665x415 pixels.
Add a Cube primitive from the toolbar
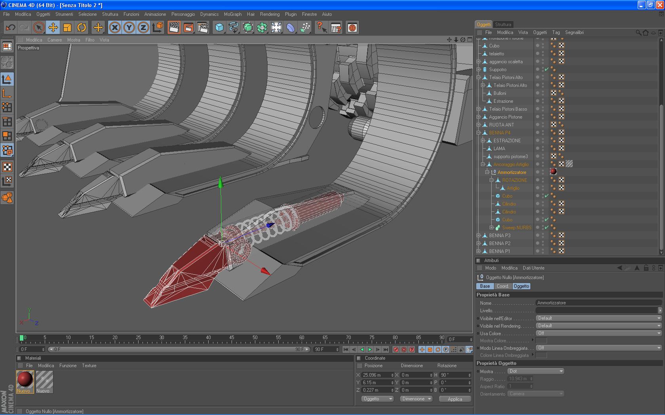coord(219,28)
